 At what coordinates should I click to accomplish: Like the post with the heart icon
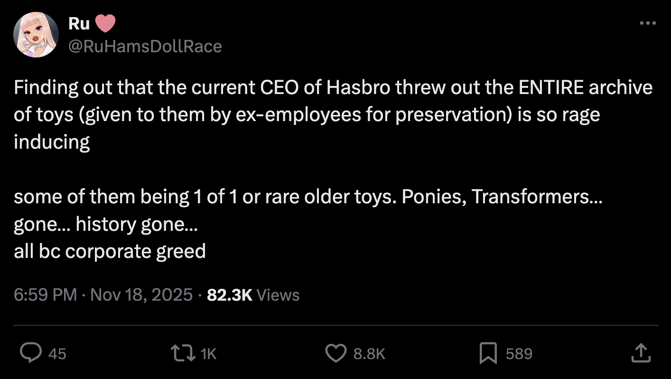point(336,353)
